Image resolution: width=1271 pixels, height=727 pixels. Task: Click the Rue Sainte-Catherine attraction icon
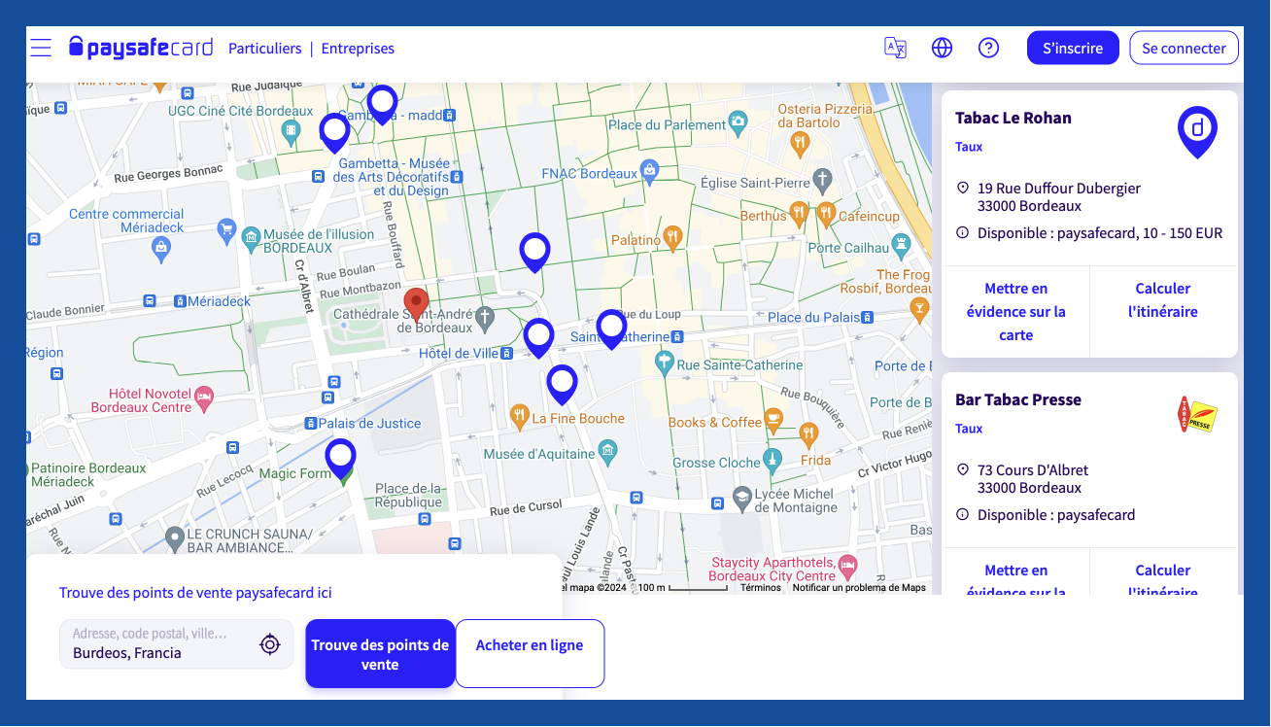coord(665,363)
